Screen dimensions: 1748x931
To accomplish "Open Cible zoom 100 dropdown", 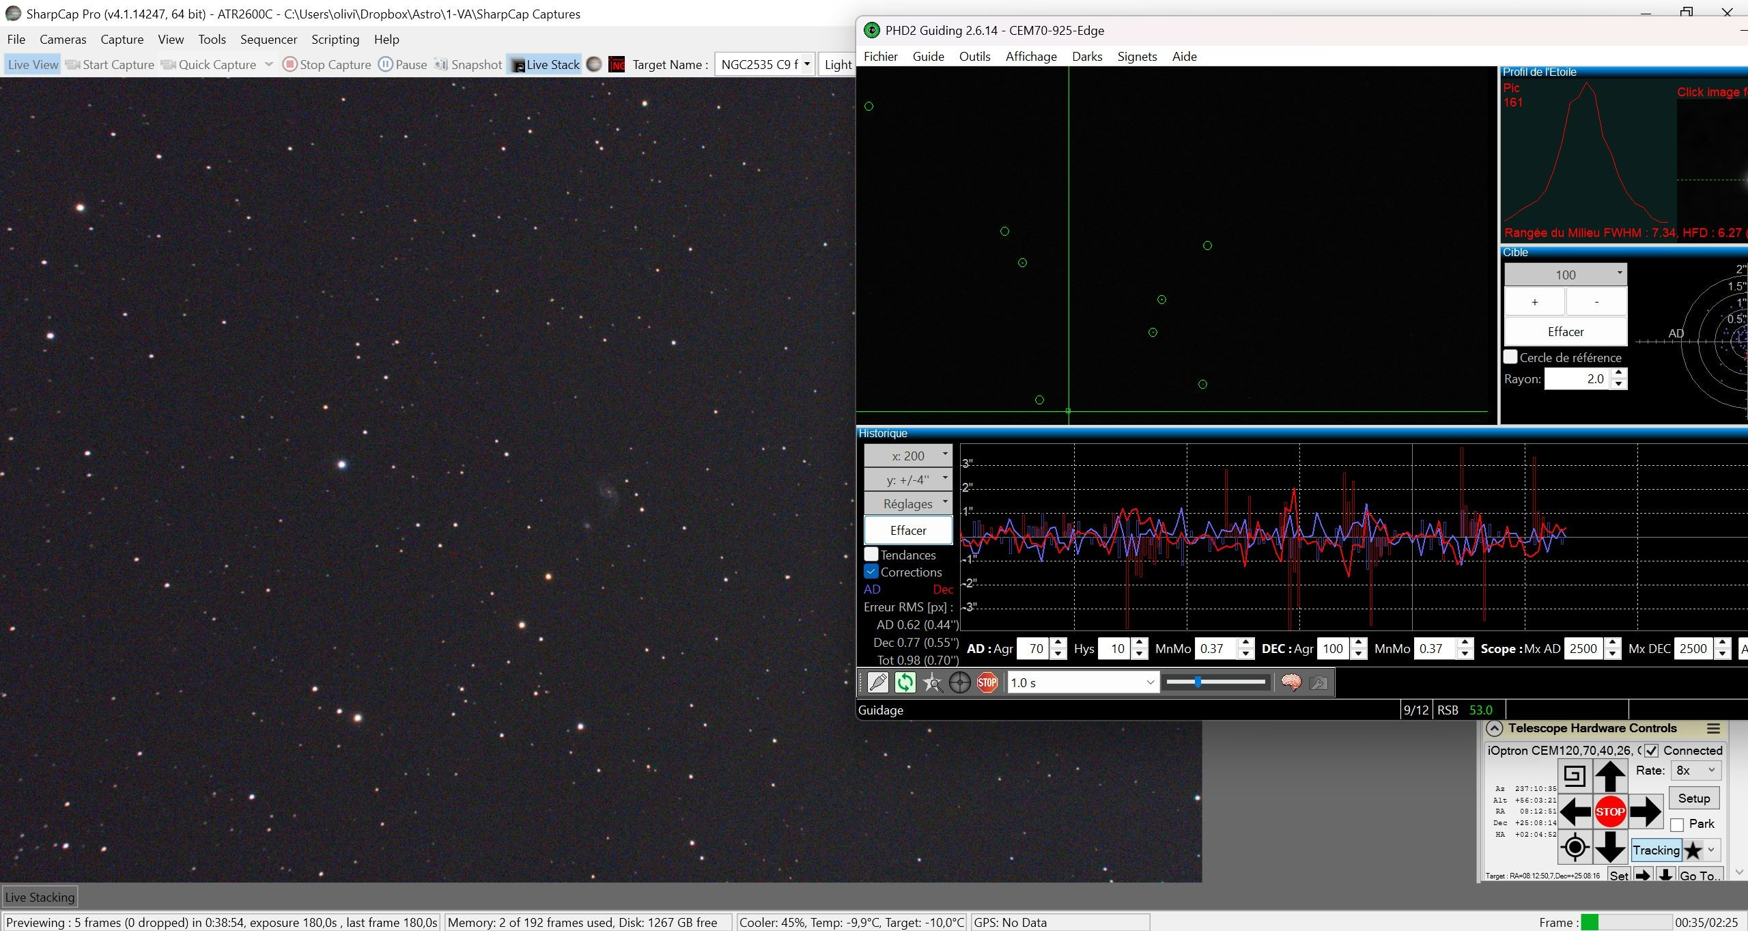I will coord(1566,275).
